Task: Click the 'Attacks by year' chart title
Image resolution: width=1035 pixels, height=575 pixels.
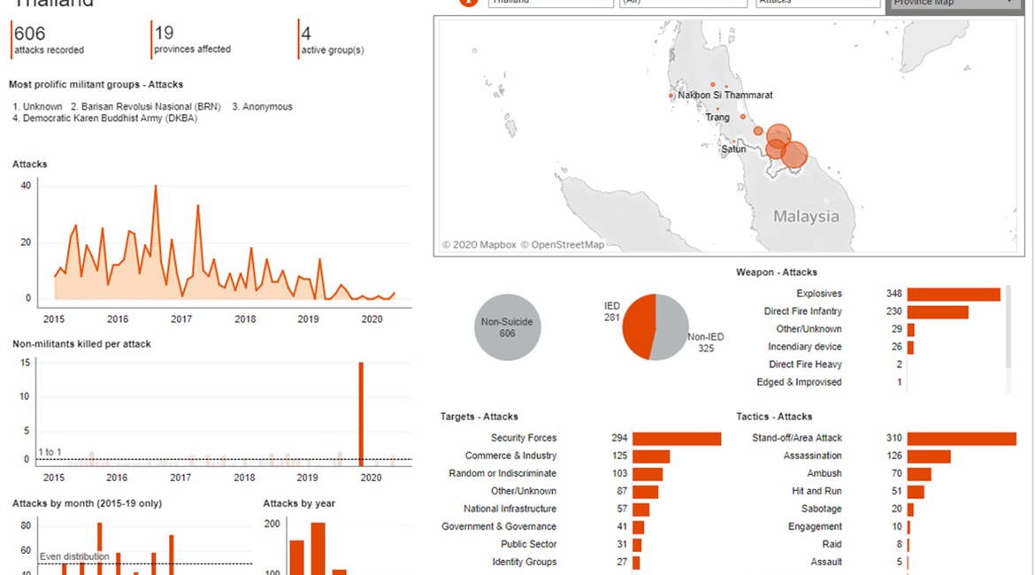Action: click(299, 503)
